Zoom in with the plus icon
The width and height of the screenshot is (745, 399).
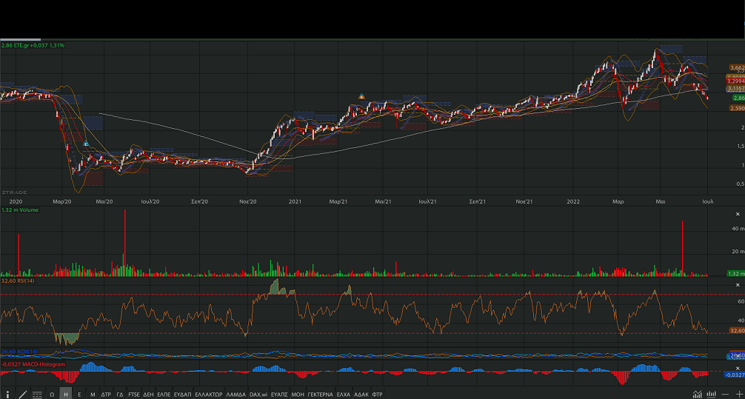pyautogui.click(x=738, y=394)
